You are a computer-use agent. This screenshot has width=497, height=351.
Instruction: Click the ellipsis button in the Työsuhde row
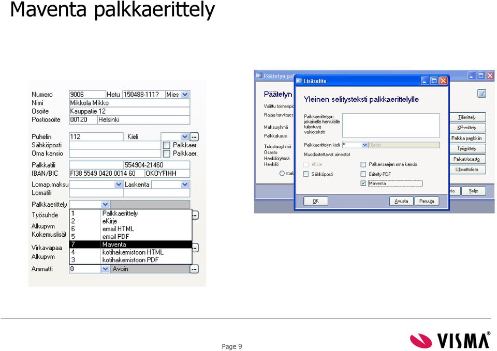point(195,215)
